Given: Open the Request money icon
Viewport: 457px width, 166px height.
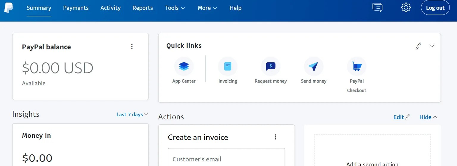Looking at the screenshot, I should click(270, 66).
